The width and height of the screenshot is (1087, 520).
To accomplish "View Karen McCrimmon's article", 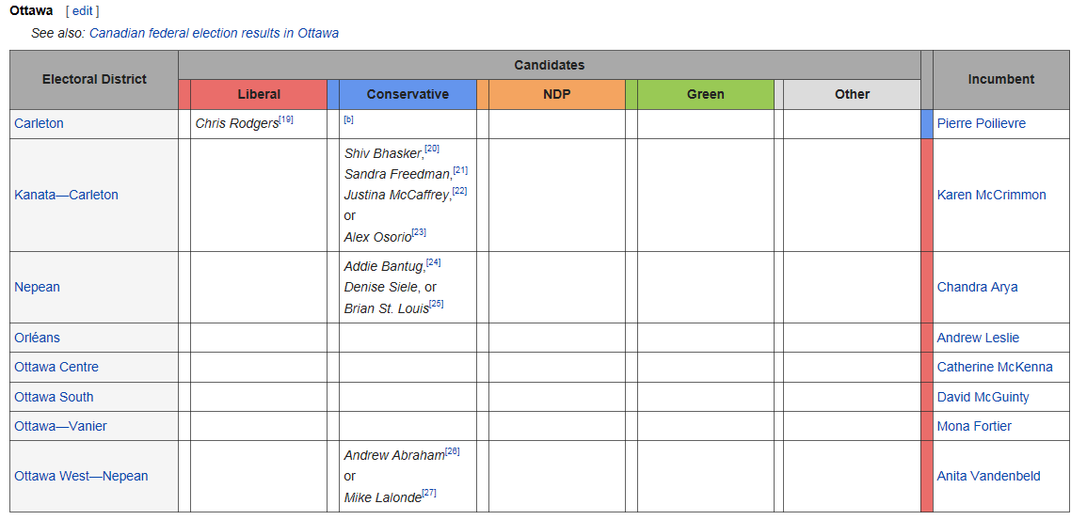I will coord(991,196).
